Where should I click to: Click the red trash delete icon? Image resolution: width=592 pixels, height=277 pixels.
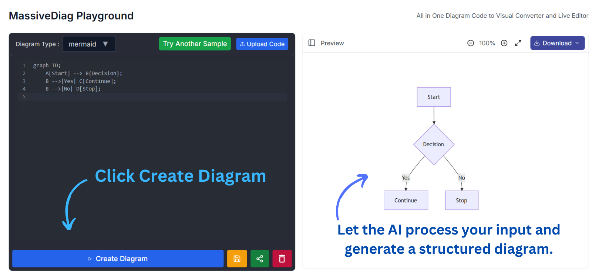click(x=282, y=259)
